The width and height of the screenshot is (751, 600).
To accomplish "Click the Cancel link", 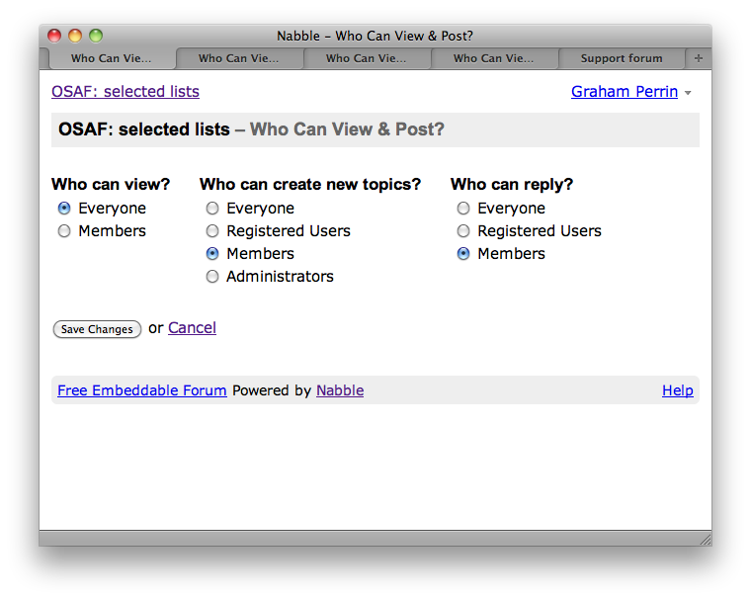I will [x=192, y=328].
